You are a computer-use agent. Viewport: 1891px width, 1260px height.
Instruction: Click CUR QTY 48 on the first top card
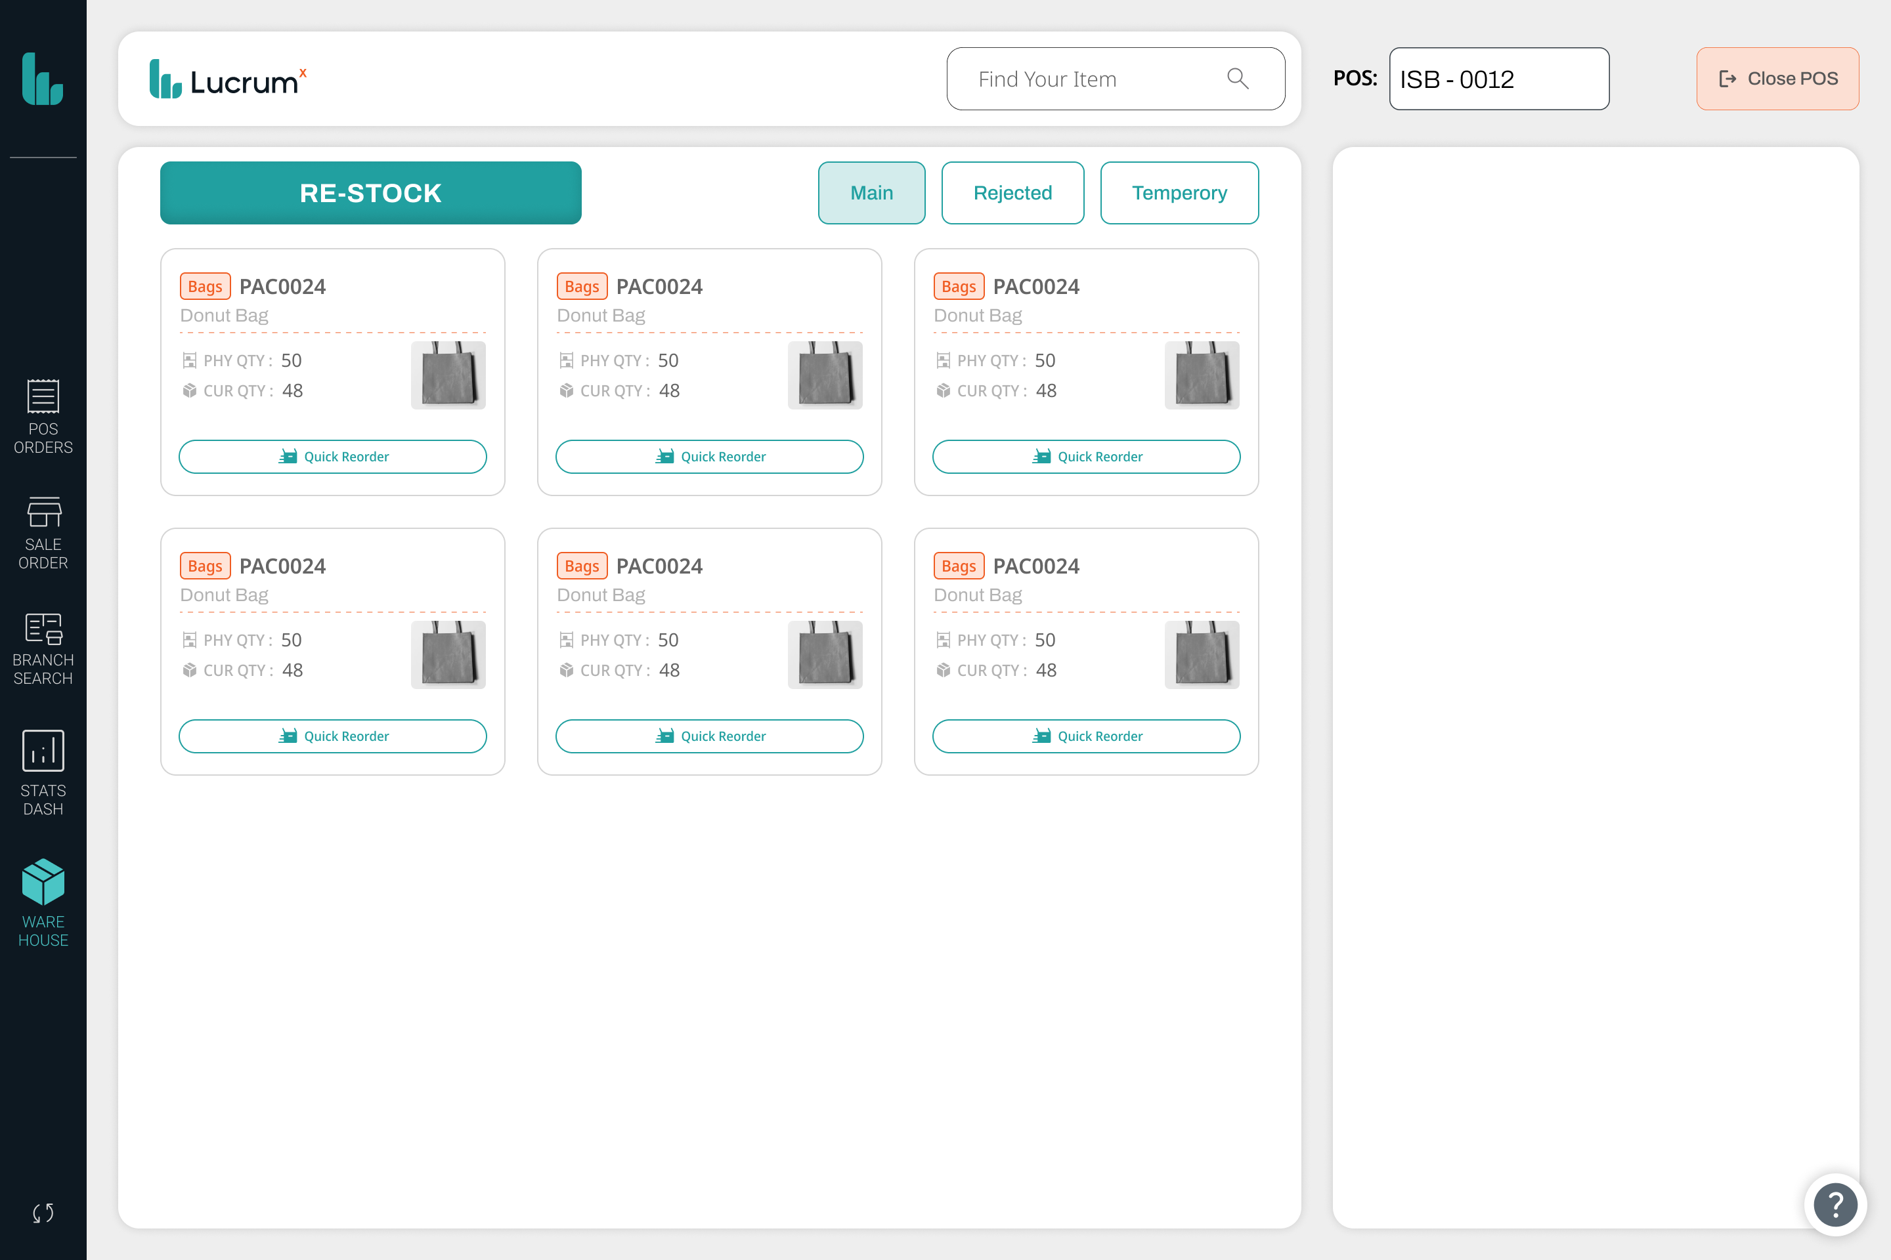[x=243, y=391]
